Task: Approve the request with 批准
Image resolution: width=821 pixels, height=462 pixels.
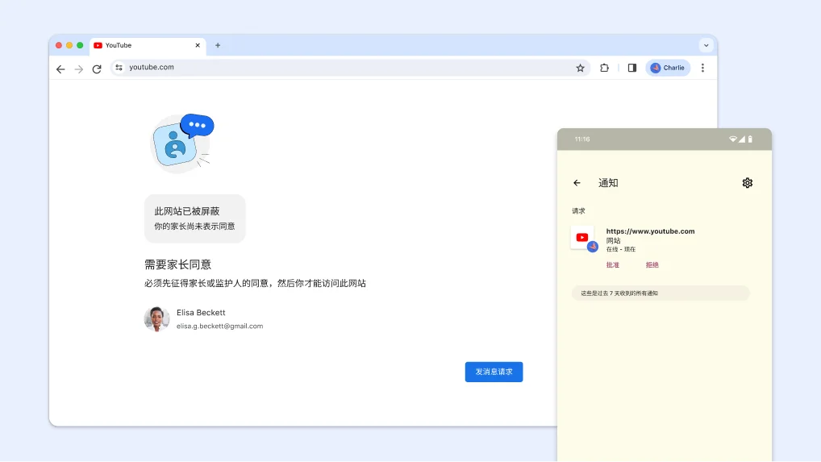Action: coord(613,264)
